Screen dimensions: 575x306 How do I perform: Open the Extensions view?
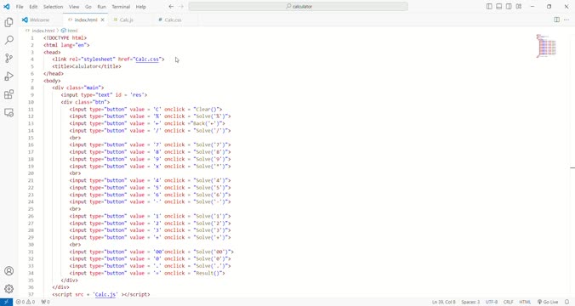coord(9,94)
